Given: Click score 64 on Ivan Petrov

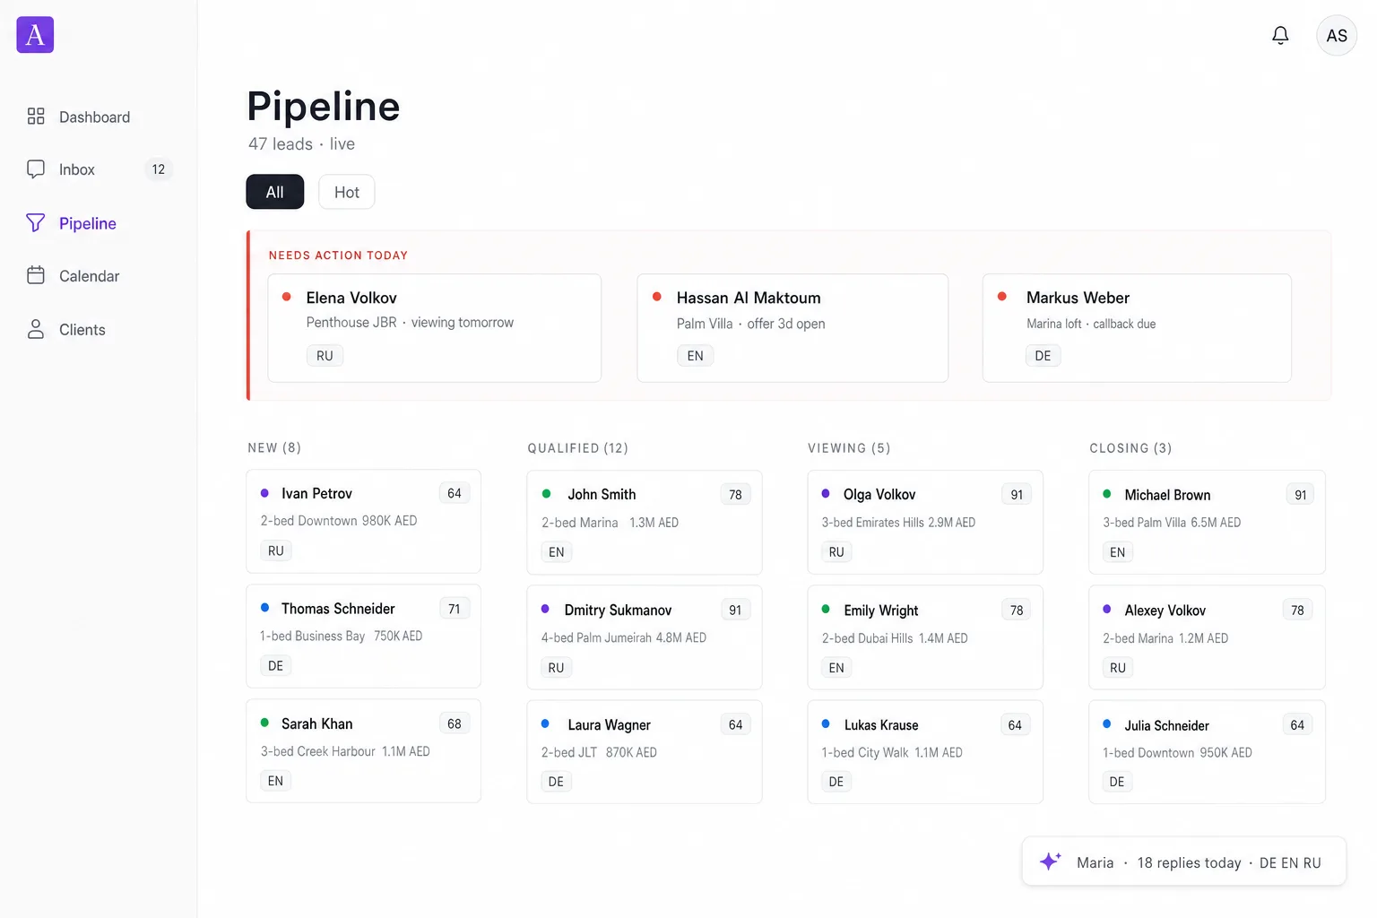Looking at the screenshot, I should coord(455,493).
